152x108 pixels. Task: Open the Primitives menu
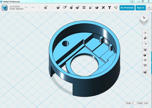pyautogui.click(x=58, y=7)
